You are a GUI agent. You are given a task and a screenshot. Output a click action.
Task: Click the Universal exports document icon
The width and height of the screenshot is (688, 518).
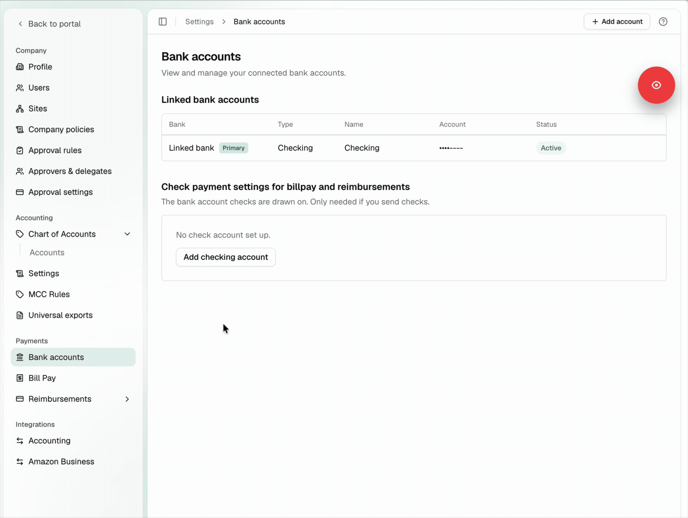20,315
